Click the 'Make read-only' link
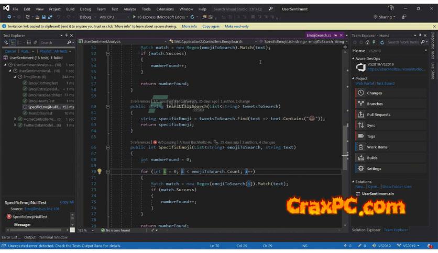This screenshot has width=438, height=253. coord(236,26)
